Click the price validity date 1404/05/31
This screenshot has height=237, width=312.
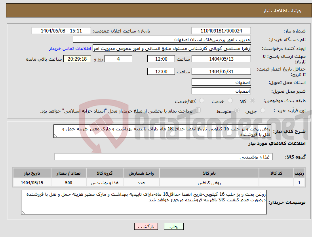[x=221, y=71]
